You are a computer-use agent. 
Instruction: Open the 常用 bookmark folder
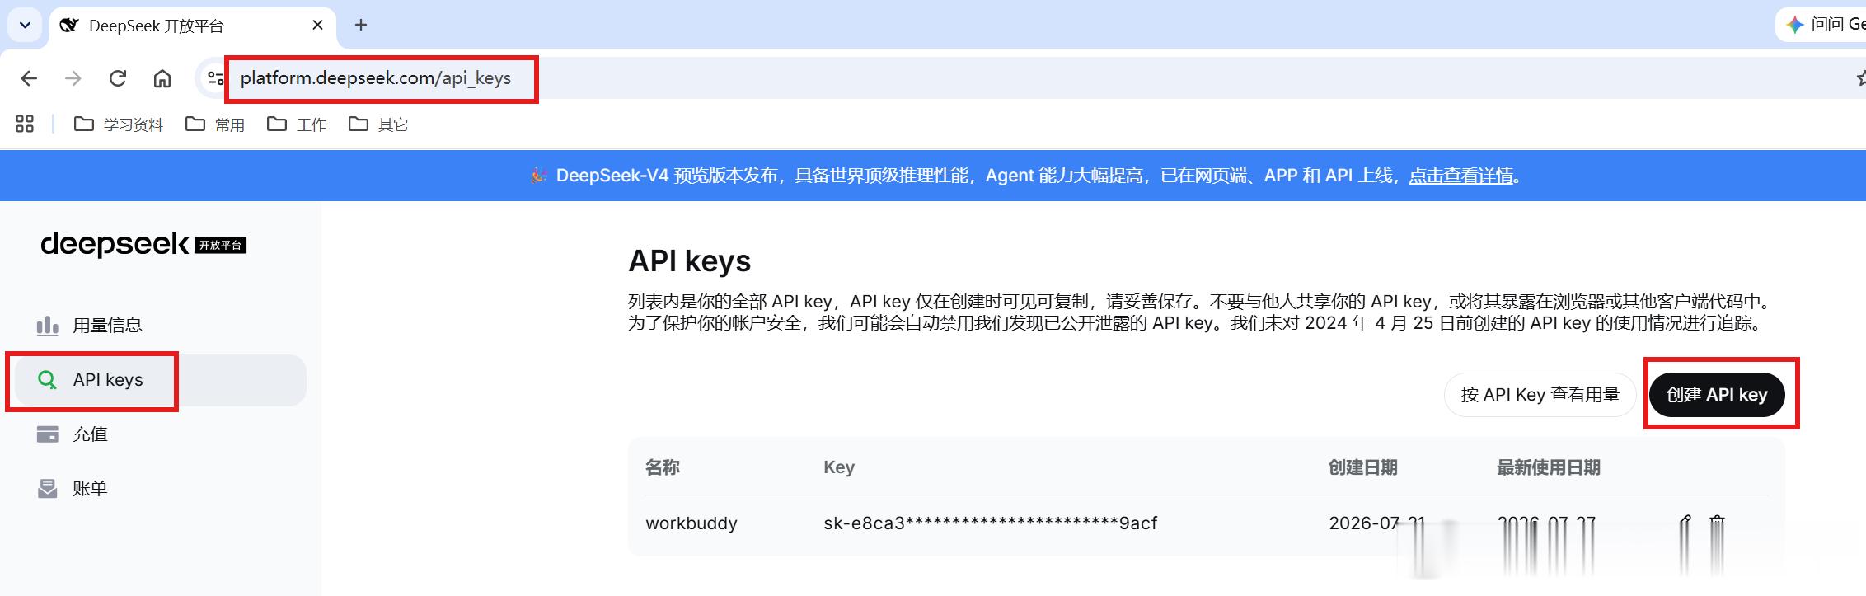coord(215,124)
